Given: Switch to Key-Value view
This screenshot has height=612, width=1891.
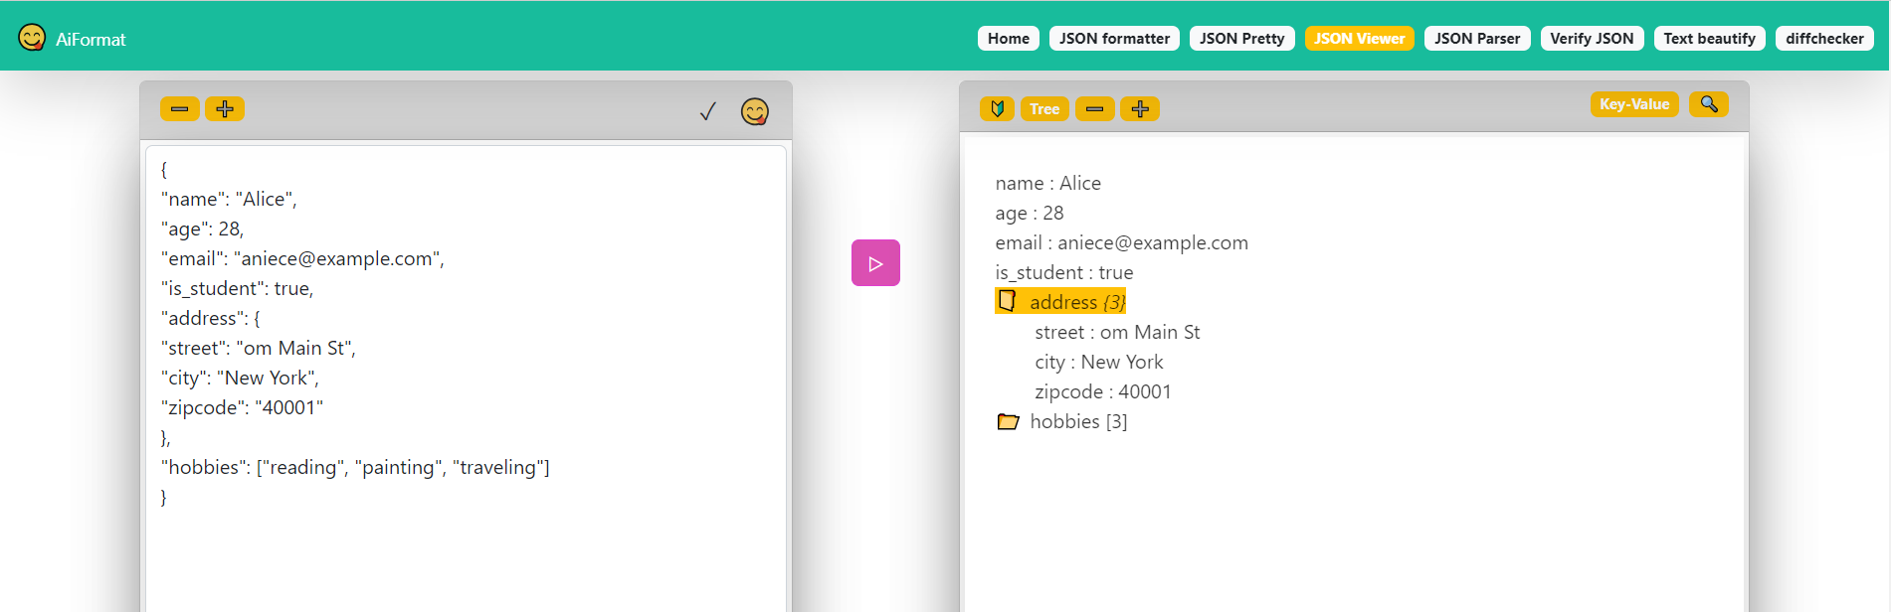Looking at the screenshot, I should pyautogui.click(x=1634, y=104).
